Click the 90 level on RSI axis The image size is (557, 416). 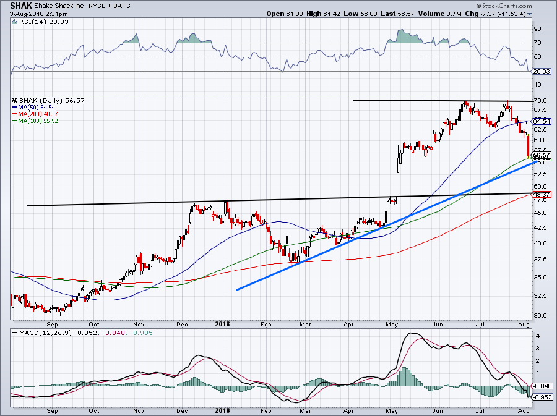537,28
